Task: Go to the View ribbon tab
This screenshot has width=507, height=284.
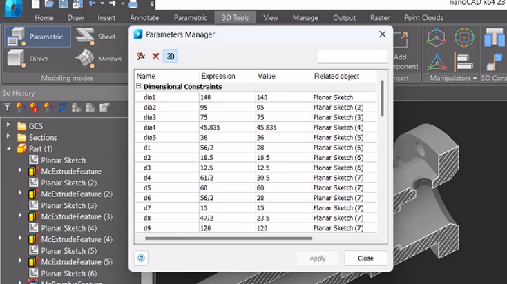Action: pos(270,18)
